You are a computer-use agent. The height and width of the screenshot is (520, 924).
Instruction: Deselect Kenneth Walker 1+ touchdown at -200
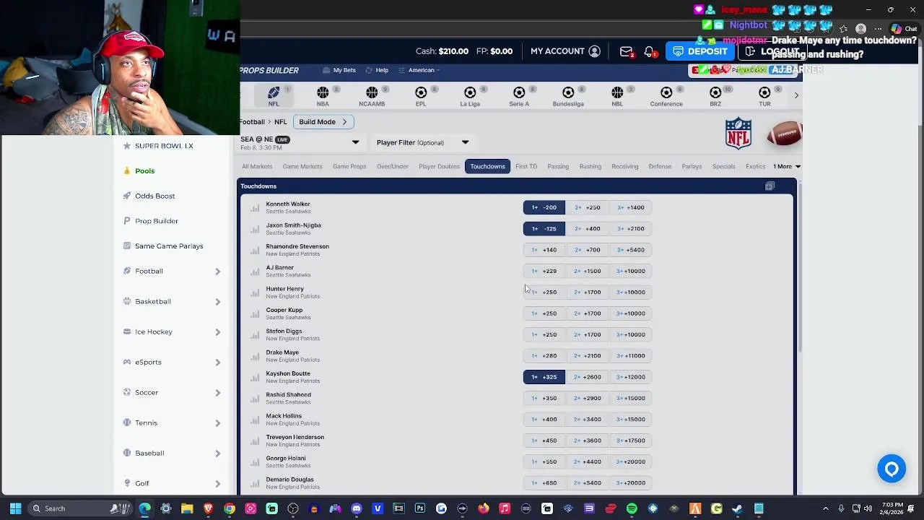[x=544, y=207]
